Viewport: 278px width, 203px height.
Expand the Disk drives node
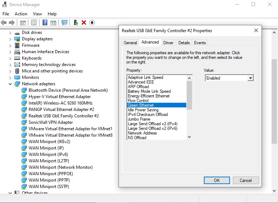point(10,33)
